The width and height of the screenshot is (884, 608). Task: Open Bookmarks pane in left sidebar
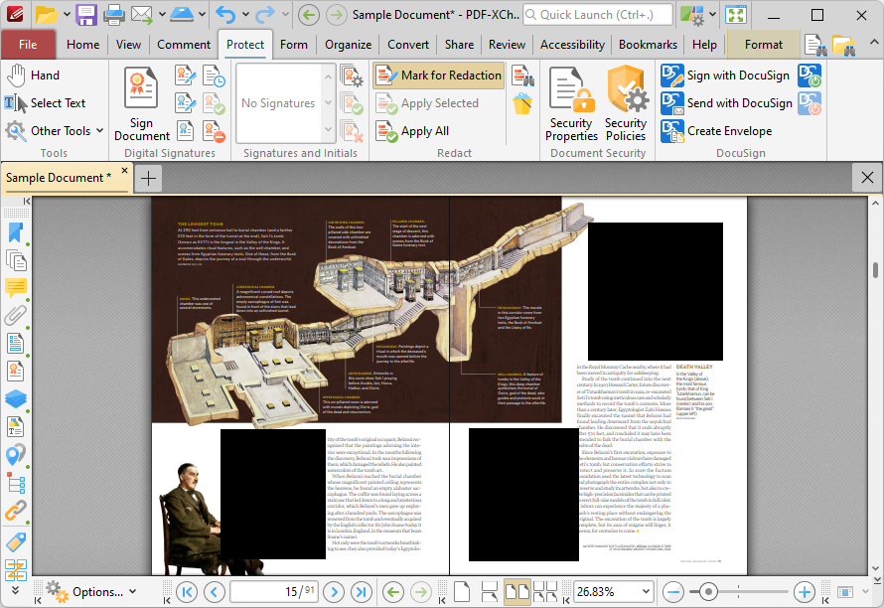pos(16,232)
